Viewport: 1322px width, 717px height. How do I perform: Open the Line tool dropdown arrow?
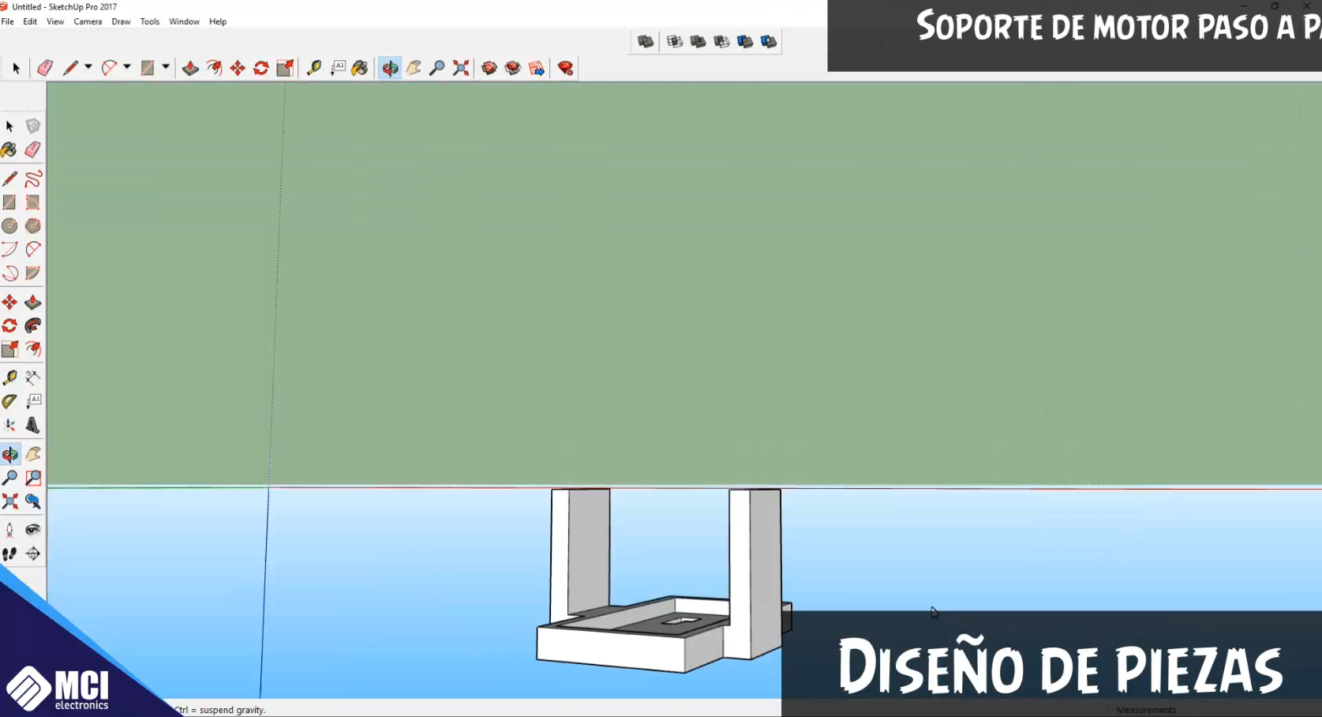pos(88,68)
